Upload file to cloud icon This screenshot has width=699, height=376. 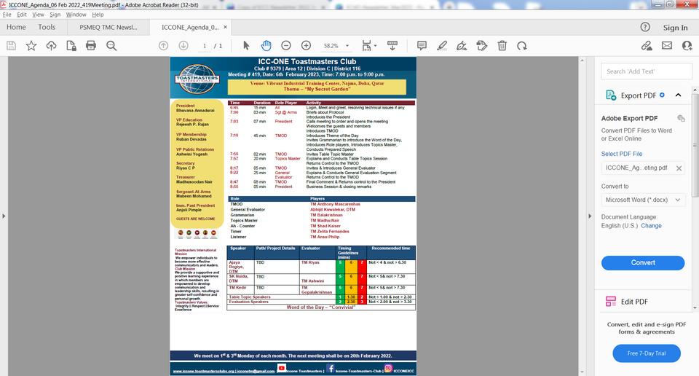point(51,45)
